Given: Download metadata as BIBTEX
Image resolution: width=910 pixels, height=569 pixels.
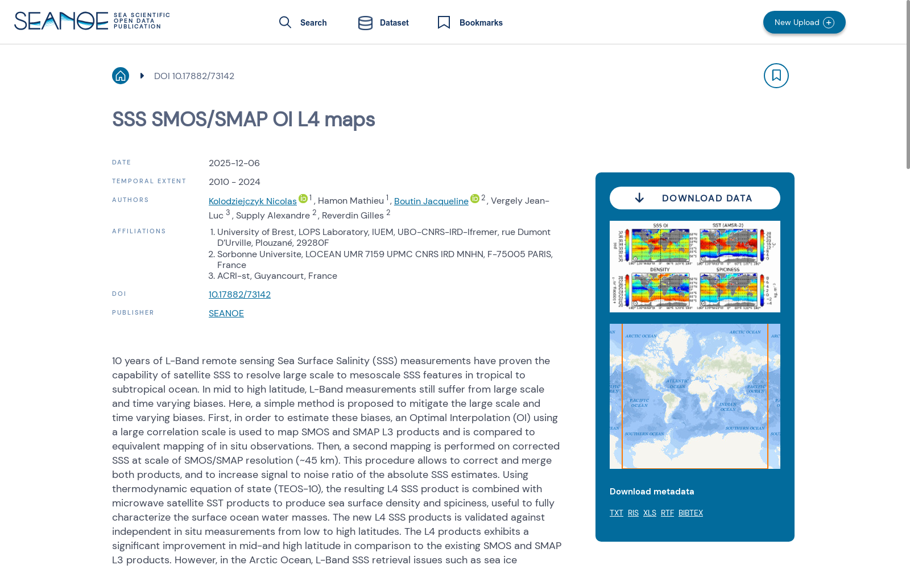Looking at the screenshot, I should [x=690, y=512].
